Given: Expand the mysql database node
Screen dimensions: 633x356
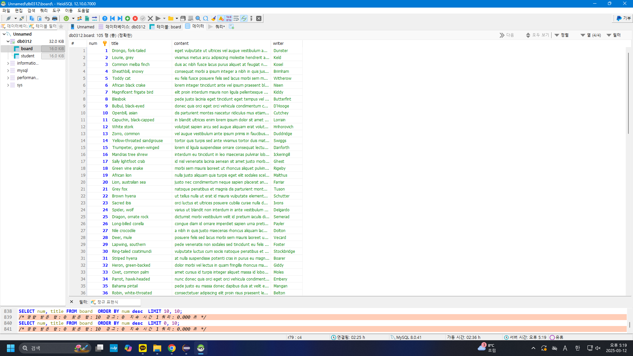Looking at the screenshot, I should (8, 71).
